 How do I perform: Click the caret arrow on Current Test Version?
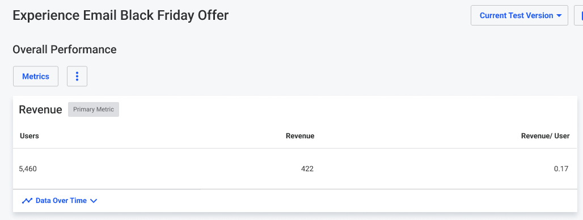pos(559,16)
